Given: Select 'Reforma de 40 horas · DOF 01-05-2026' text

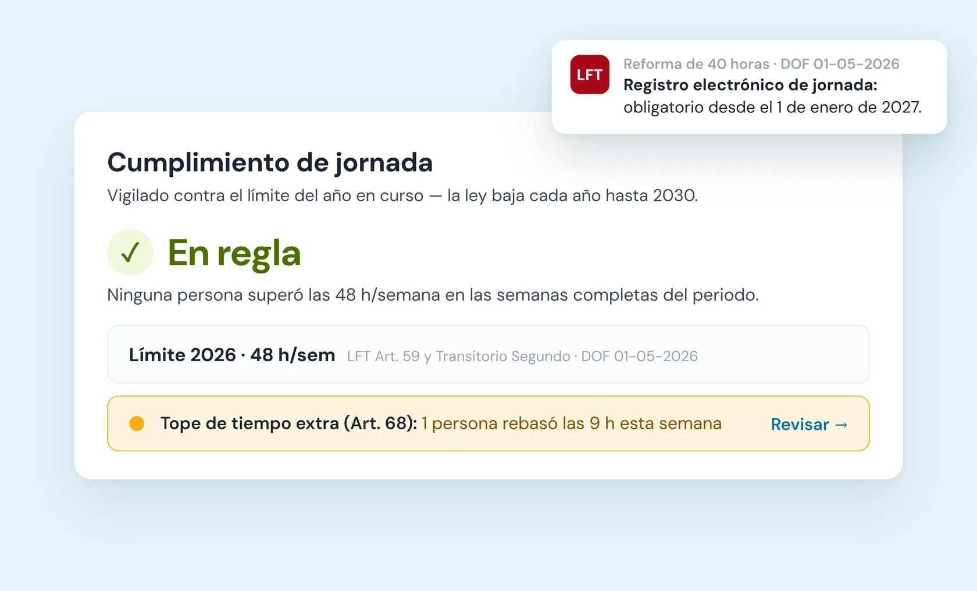Looking at the screenshot, I should tap(761, 63).
